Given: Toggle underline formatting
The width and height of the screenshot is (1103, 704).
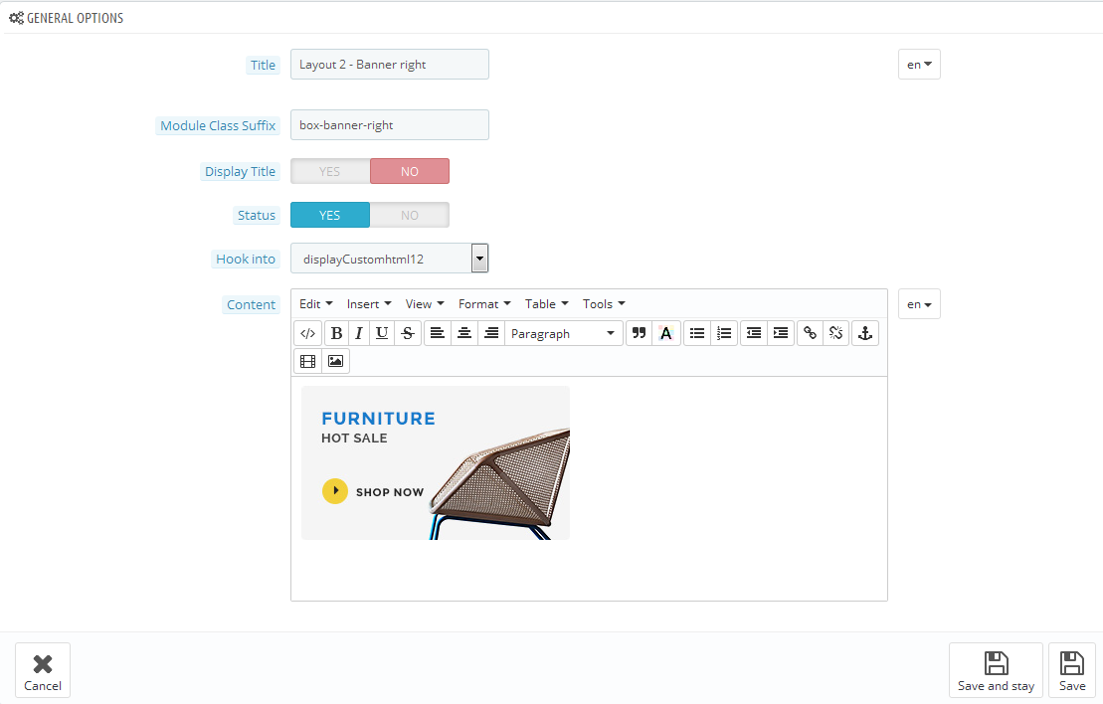Looking at the screenshot, I should [382, 333].
